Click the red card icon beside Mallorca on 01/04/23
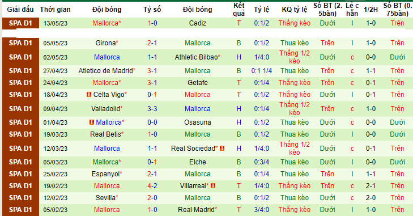 tap(91, 122)
